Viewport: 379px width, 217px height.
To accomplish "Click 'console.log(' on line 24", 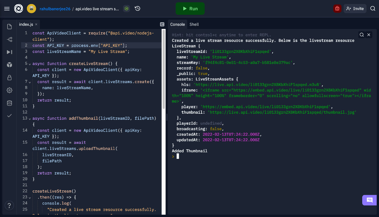I will pos(57,203).
